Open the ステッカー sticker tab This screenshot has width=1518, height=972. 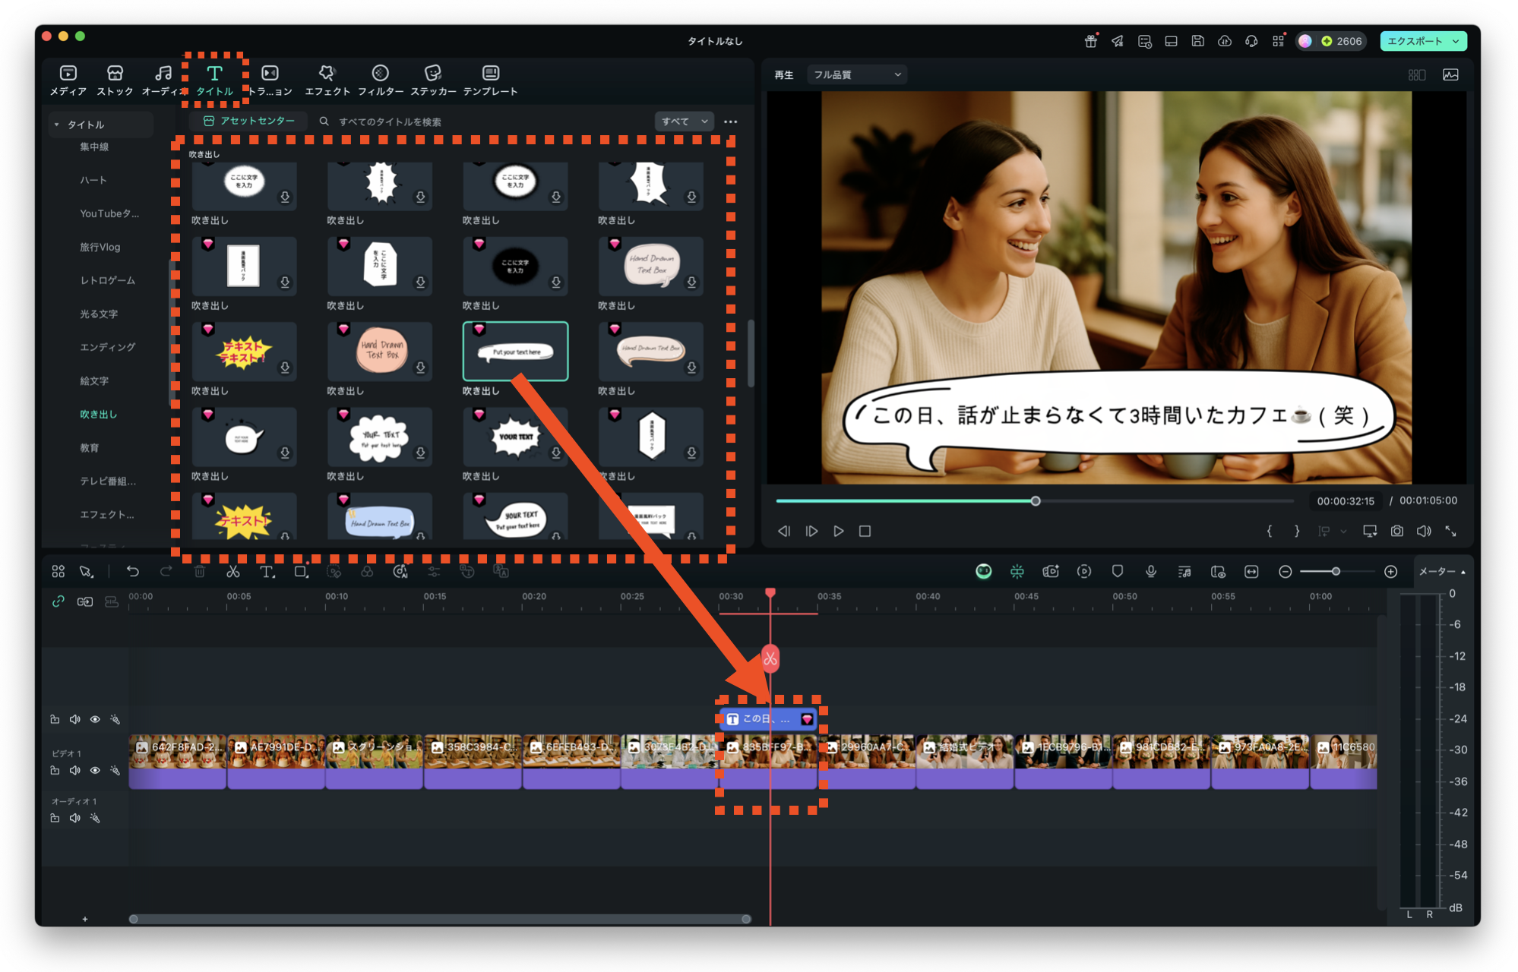(x=433, y=80)
